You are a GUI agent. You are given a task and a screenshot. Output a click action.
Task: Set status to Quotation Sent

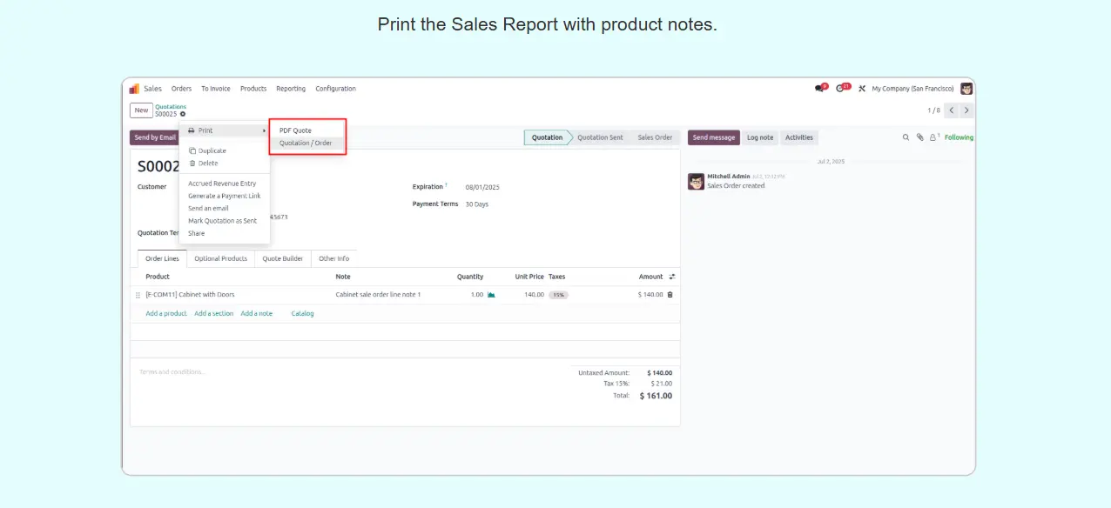pos(600,137)
